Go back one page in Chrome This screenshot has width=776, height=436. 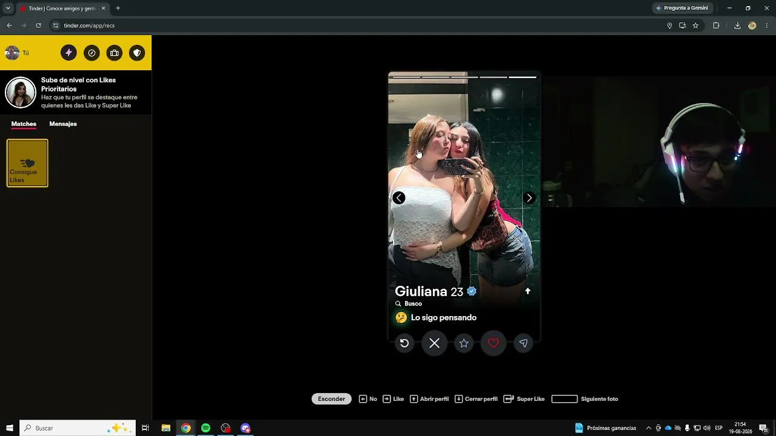9,25
